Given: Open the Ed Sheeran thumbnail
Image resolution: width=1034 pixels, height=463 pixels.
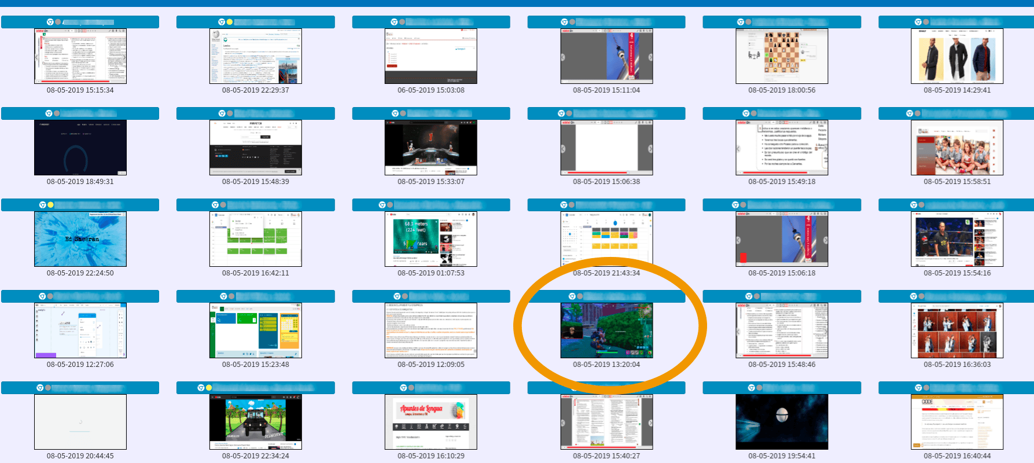Looking at the screenshot, I should [80, 239].
